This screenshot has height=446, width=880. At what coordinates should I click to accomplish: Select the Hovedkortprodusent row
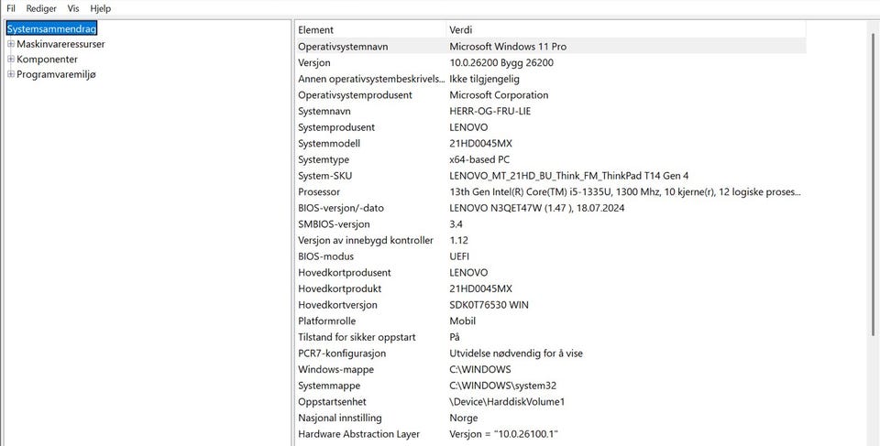[x=551, y=273]
